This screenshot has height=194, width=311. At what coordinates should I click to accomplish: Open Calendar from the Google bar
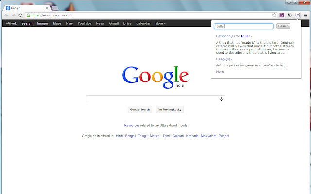click(143, 23)
